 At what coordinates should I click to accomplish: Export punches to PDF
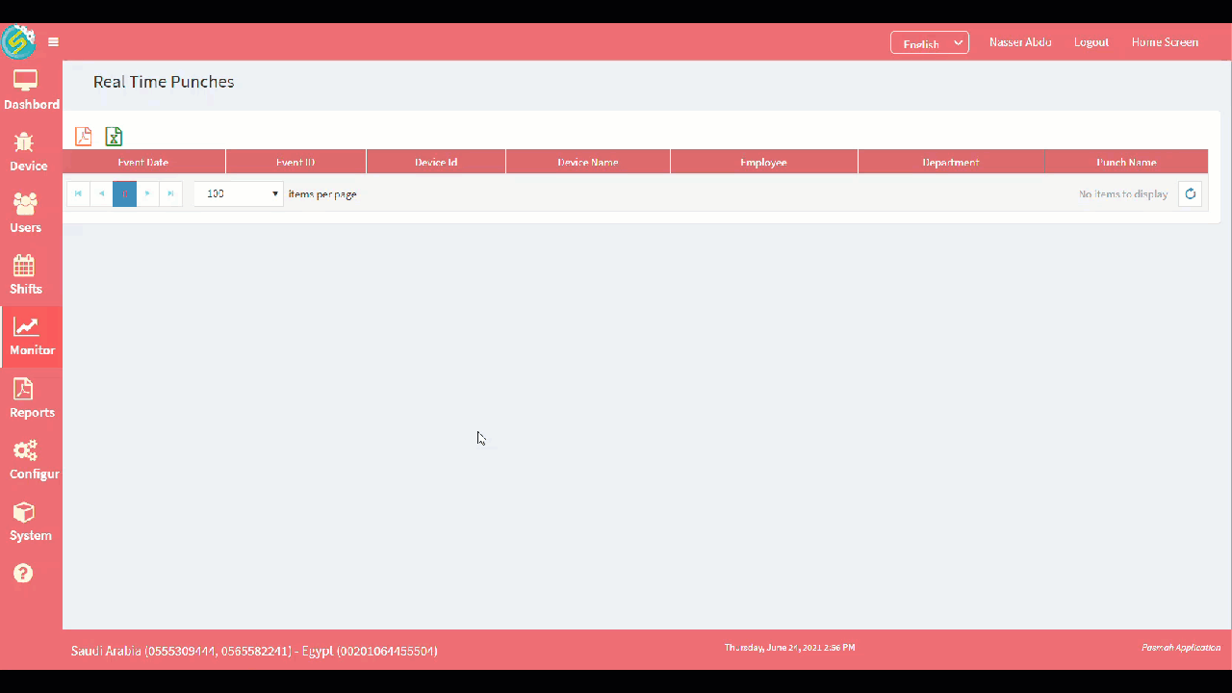84,137
